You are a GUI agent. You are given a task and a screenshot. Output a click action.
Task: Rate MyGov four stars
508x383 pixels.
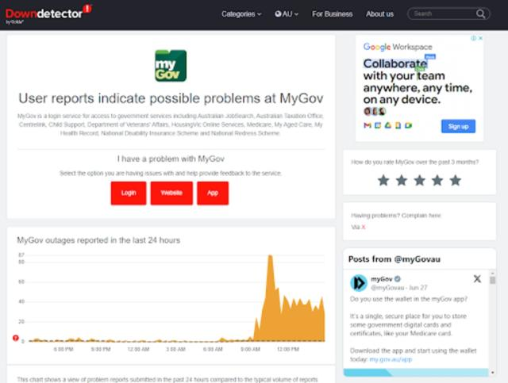(437, 180)
